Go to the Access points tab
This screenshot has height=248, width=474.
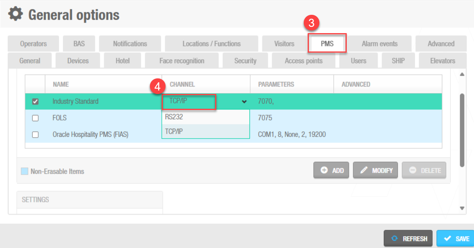[303, 61]
